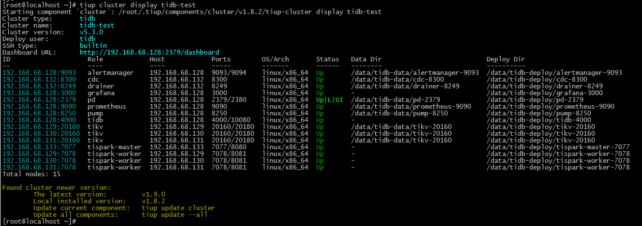Click data dir /data/tidb-data/prometheus-9090
The width and height of the screenshot is (642, 226).
click(411, 106)
